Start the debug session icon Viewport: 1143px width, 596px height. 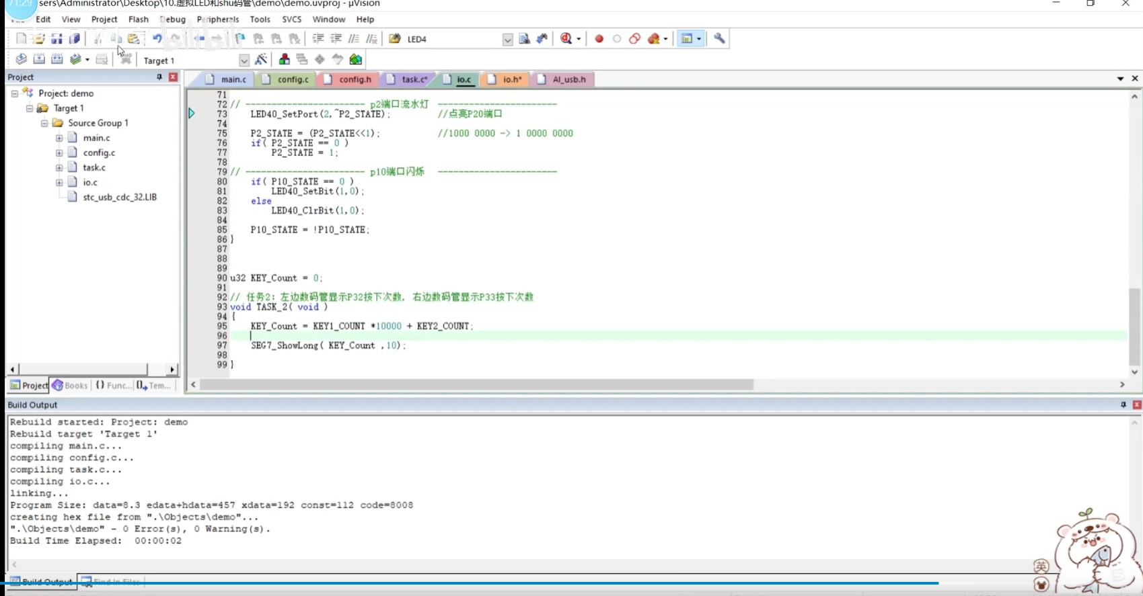click(566, 39)
